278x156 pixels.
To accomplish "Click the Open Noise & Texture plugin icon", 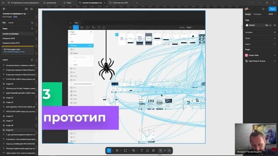I will [x=246, y=61].
